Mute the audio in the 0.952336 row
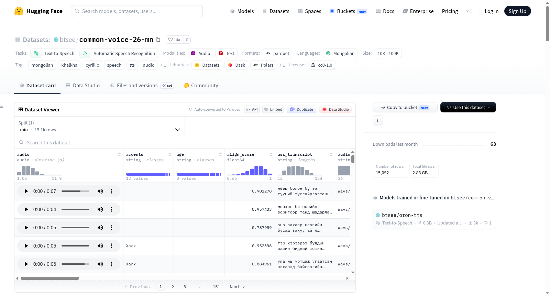550x296 pixels. pyautogui.click(x=100, y=246)
